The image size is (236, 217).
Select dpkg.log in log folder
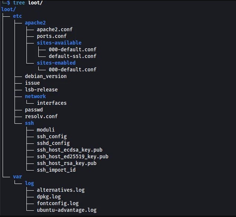[49, 197]
